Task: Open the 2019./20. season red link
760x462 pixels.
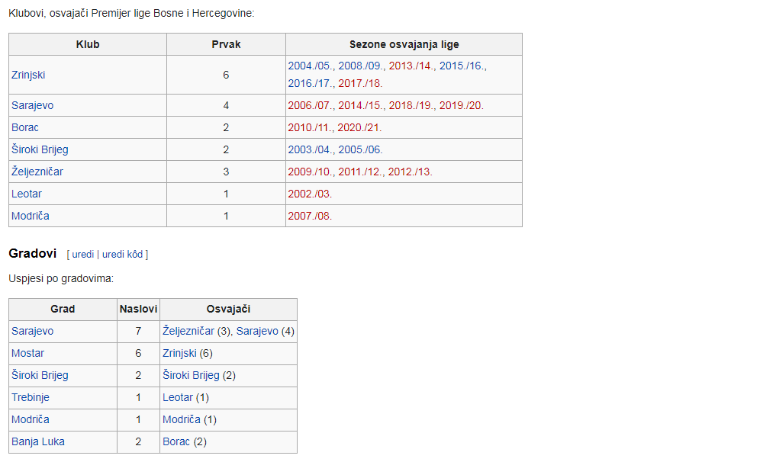Action: tap(462, 105)
